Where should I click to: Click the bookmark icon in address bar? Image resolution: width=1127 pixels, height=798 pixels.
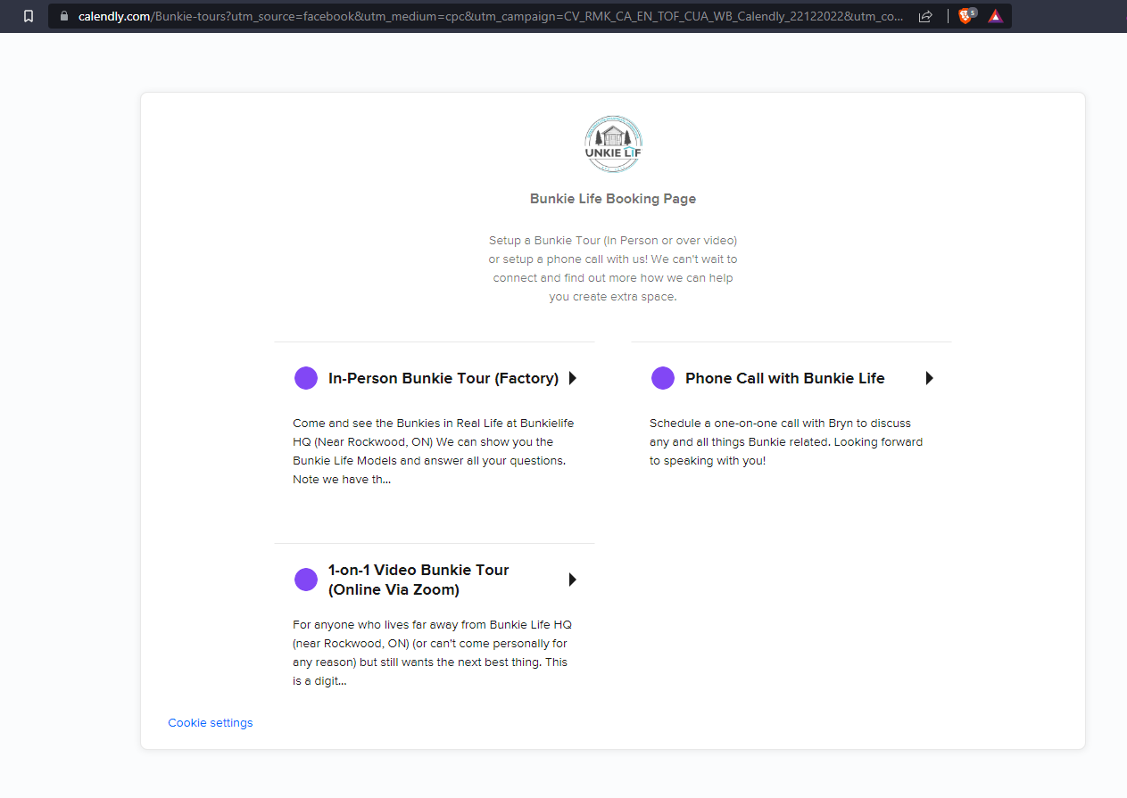[x=29, y=16]
